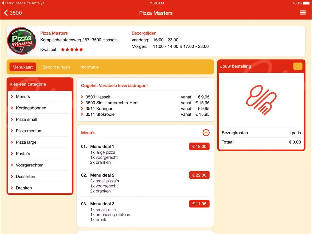312x234 pixels.
Task: Tap the Totaal € 0,00 amount
Action: click(x=295, y=142)
